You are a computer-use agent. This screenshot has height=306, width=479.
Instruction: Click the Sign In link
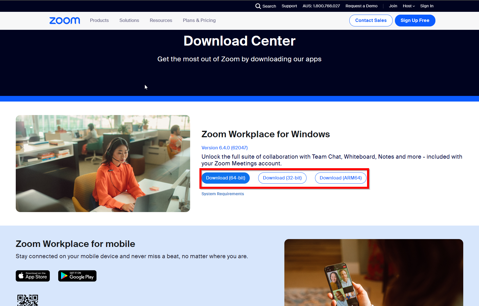pos(427,6)
